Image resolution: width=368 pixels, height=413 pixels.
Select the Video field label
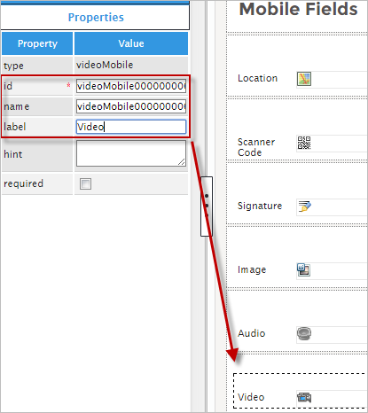tap(251, 397)
